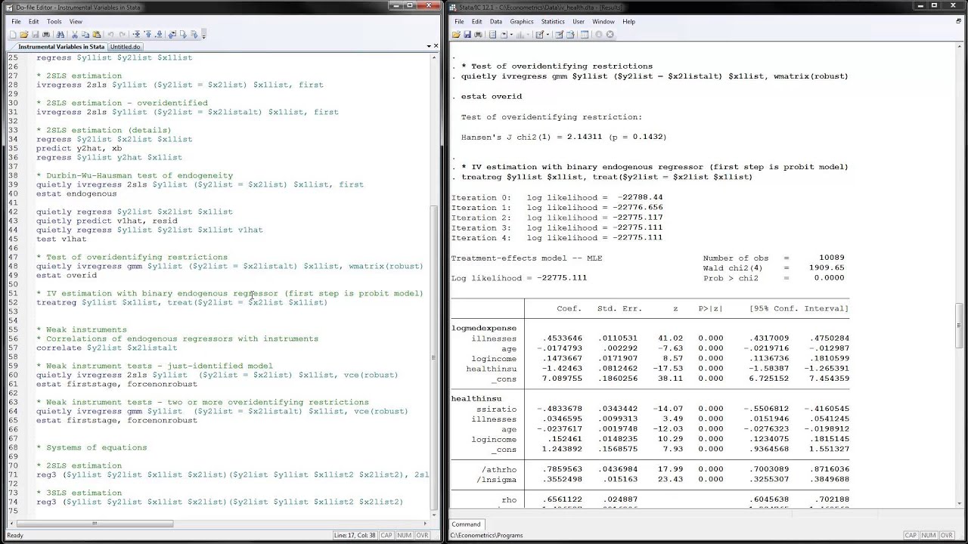Click 'Hansen's J chi2(1)' result line
Viewport: 968px width, 544px height.
[563, 137]
